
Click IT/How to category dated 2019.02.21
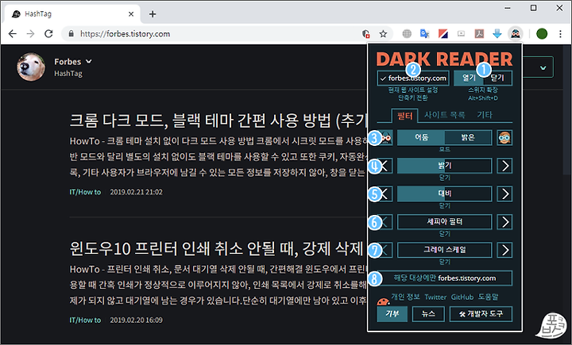point(85,192)
